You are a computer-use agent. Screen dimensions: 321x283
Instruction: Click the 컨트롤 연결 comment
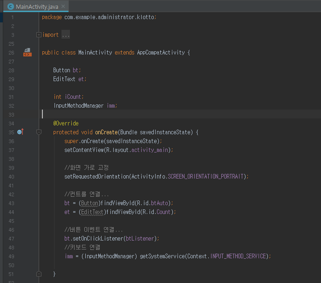click(86, 194)
